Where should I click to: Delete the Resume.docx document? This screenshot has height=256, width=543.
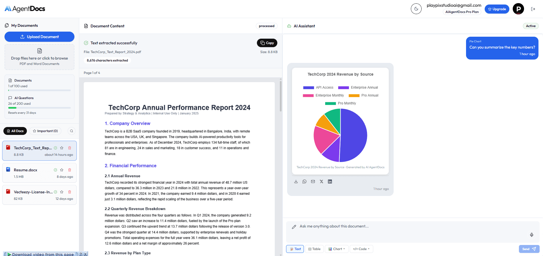tap(70, 170)
